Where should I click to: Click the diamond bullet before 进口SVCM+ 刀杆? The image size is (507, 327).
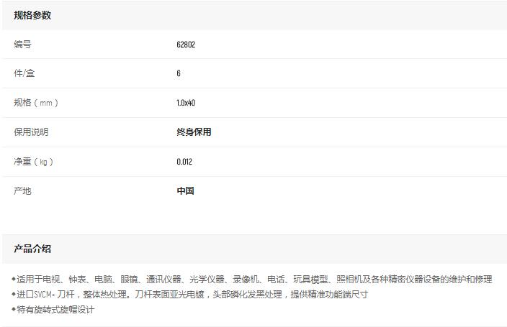coord(14,295)
